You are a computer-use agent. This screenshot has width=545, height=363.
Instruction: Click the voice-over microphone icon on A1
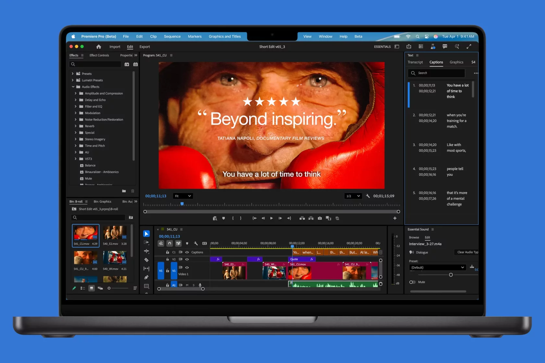coord(200,285)
